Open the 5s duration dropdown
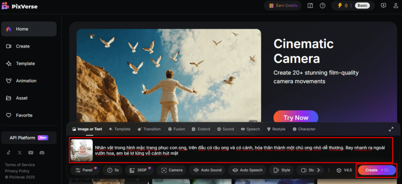The height and width of the screenshot is (184, 402). 112,170
